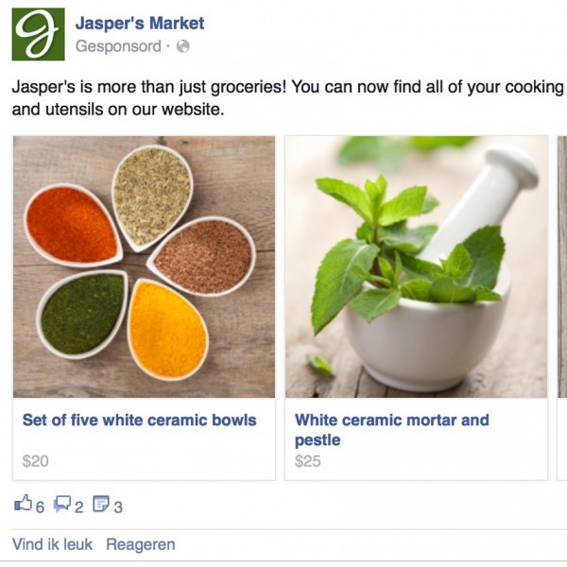Open Set of five white ceramic bowls link
Image resolution: width=567 pixels, height=567 pixels.
click(140, 421)
